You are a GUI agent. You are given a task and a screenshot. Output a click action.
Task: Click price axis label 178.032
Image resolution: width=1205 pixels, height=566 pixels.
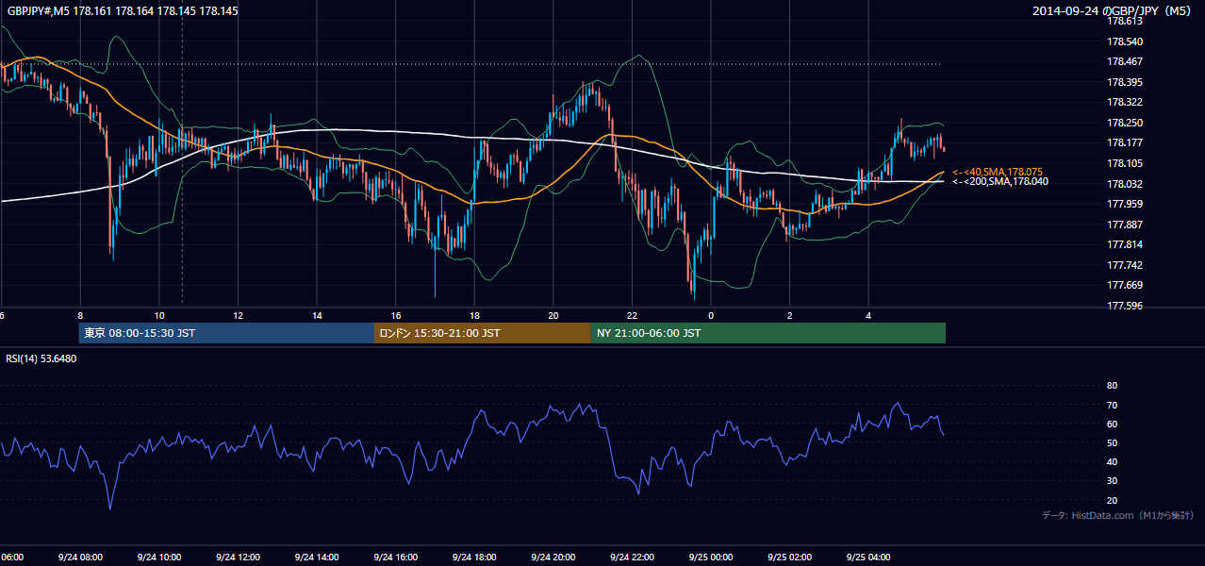click(1124, 184)
